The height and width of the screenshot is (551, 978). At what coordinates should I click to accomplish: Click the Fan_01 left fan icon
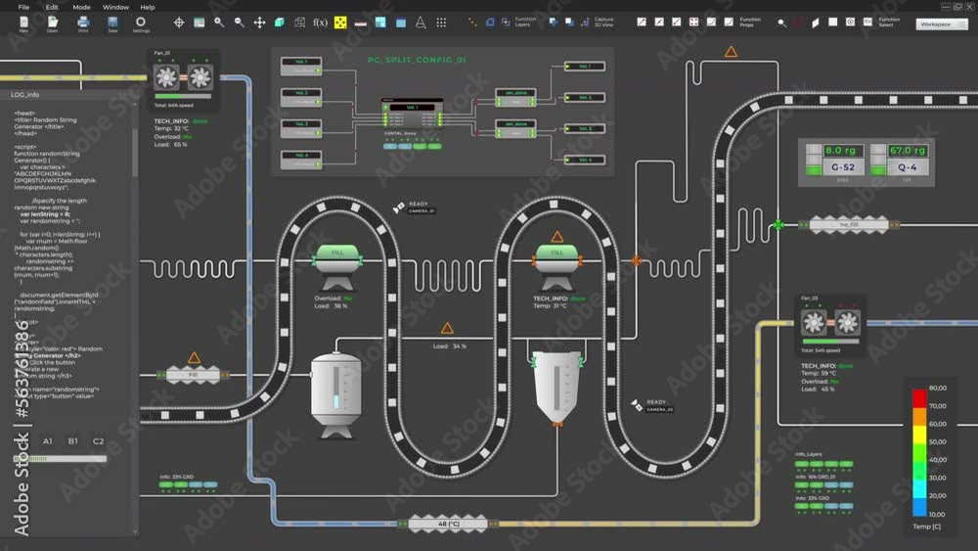[166, 77]
